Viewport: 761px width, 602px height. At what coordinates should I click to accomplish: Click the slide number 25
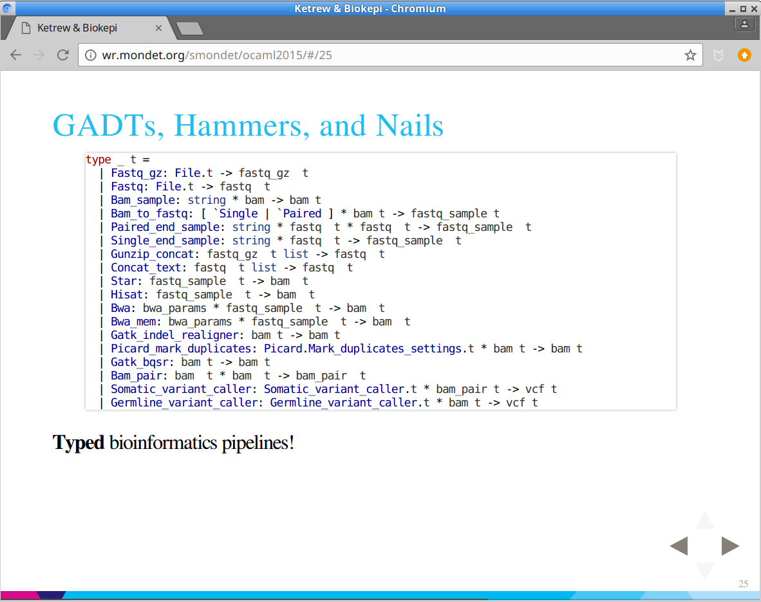[743, 584]
